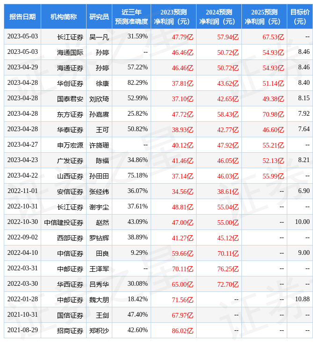This screenshot has height=342, width=313.
Task: Click the 10.88 target price cell
Action: point(302,299)
